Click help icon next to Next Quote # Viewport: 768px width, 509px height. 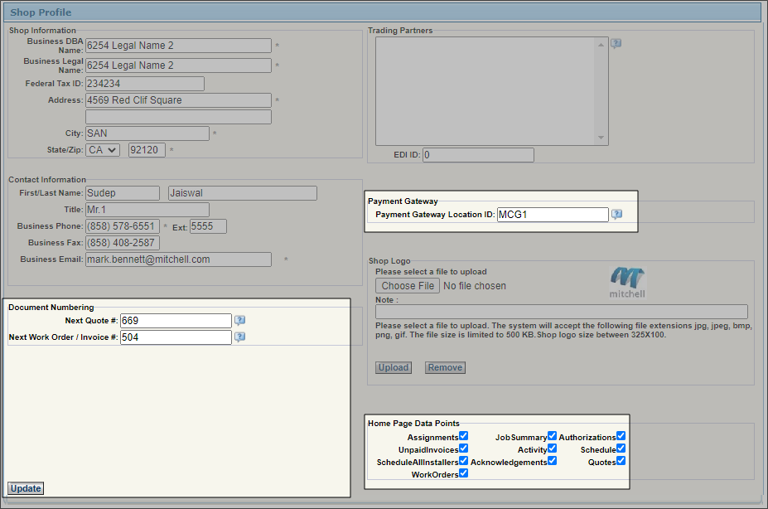tap(239, 321)
